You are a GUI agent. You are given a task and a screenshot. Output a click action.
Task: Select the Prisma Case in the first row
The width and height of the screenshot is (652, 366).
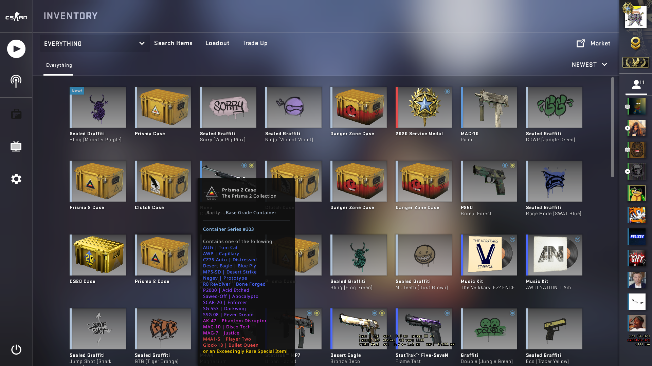pos(163,107)
